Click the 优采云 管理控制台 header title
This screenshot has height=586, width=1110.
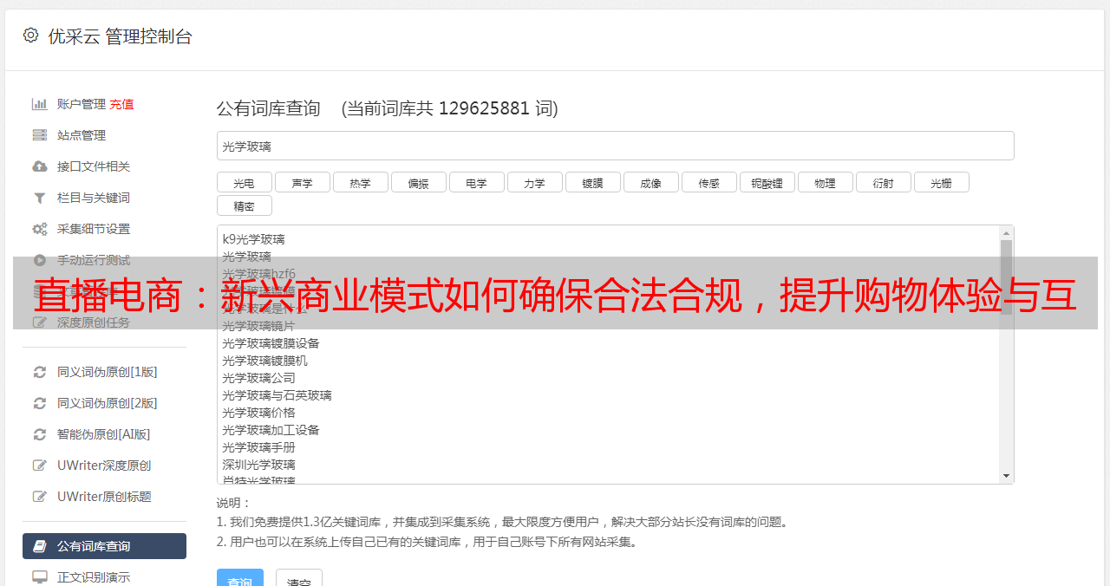pos(120,36)
